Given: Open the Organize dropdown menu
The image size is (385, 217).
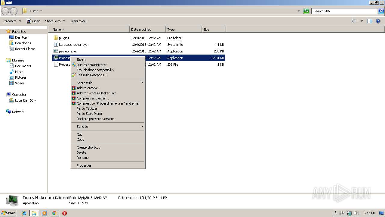Looking at the screenshot, I should click(13, 21).
